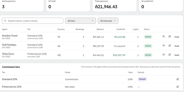The image size is (184, 92).
Task: Open the All statuses dropdown
Action: (108, 21)
